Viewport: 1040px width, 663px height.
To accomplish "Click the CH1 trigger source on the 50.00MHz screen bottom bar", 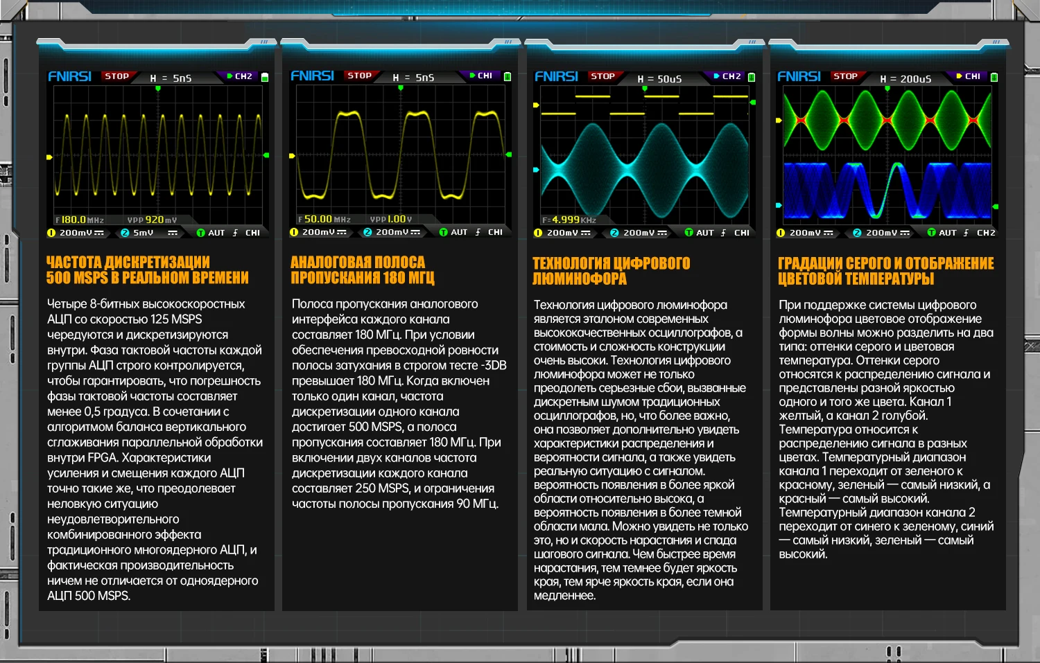I will pyautogui.click(x=495, y=232).
